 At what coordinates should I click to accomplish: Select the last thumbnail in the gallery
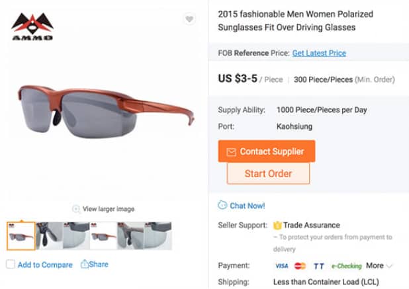tap(158, 235)
